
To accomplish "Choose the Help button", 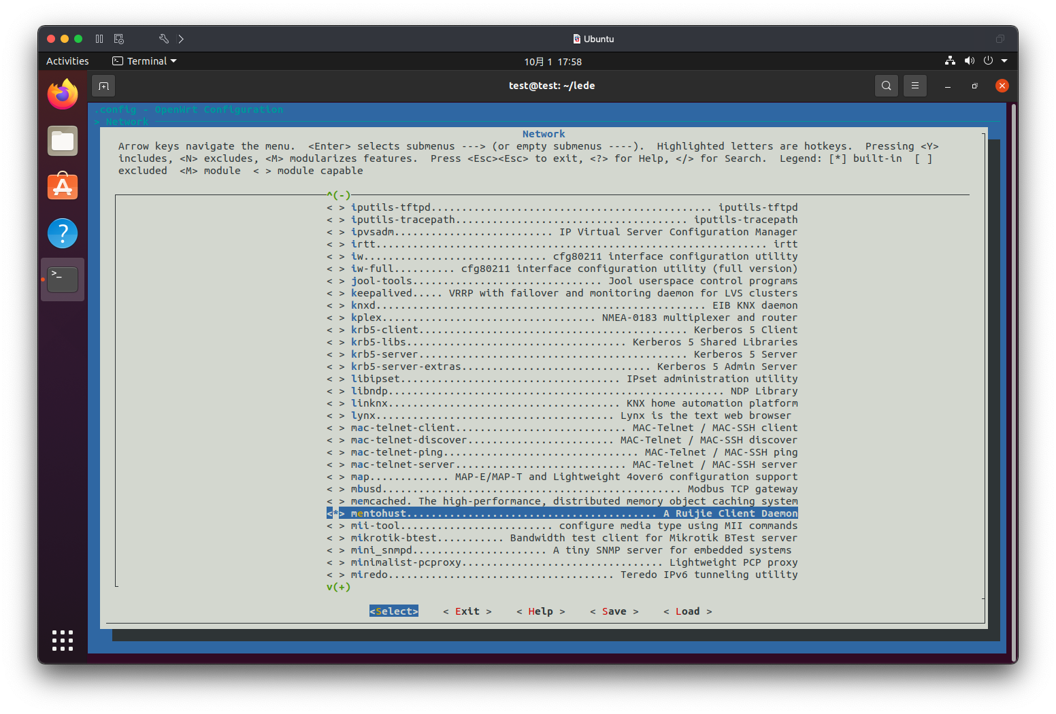I will [541, 611].
